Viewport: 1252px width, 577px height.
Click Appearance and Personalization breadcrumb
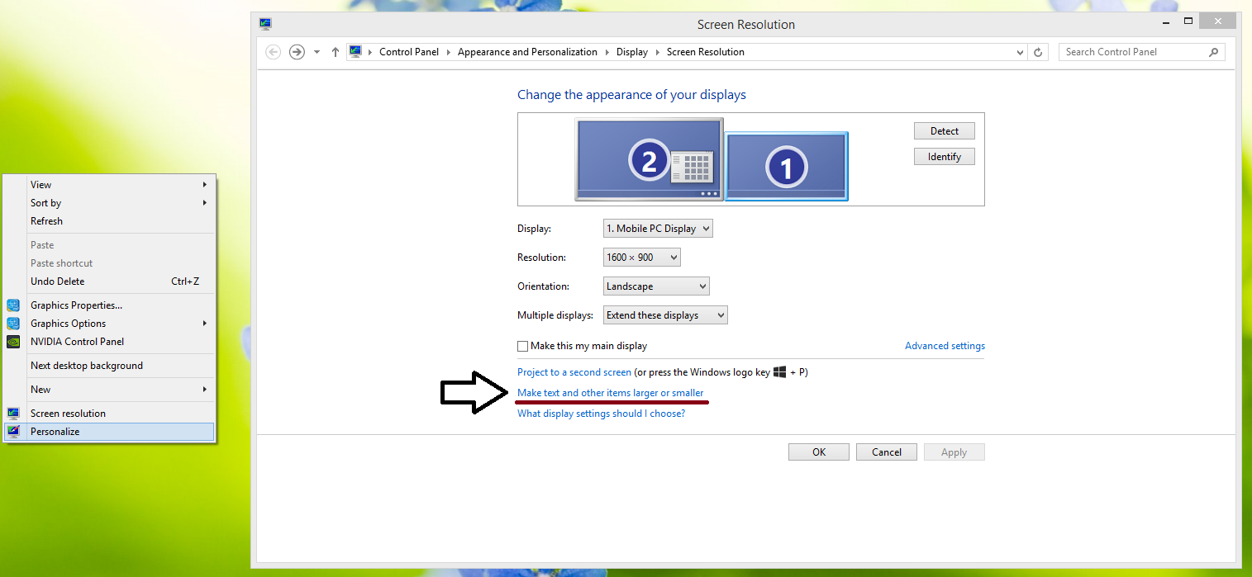tap(527, 52)
